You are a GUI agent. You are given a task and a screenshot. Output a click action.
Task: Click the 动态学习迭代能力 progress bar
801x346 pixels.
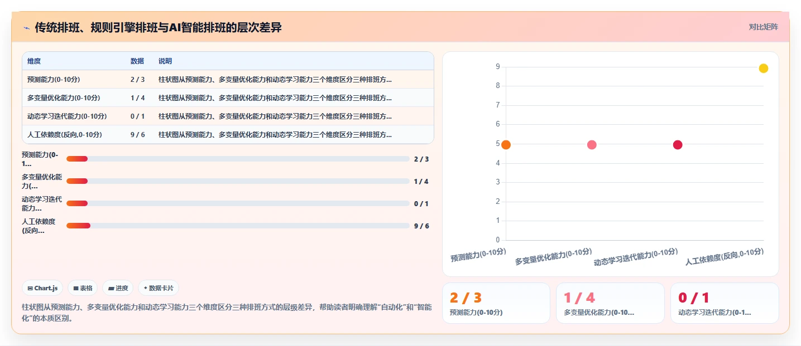238,203
